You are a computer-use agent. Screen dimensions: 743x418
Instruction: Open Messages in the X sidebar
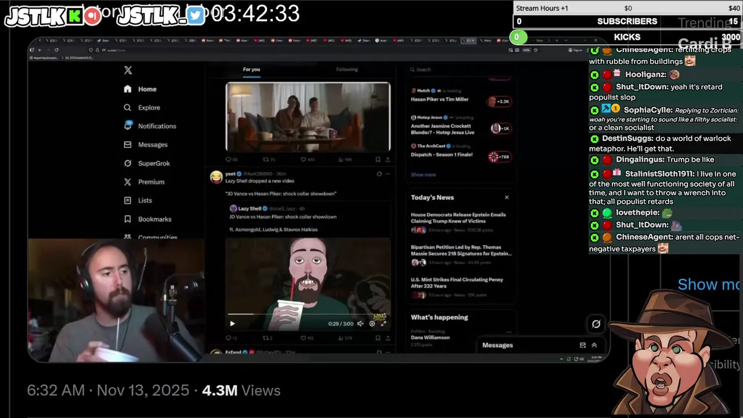coord(146,145)
